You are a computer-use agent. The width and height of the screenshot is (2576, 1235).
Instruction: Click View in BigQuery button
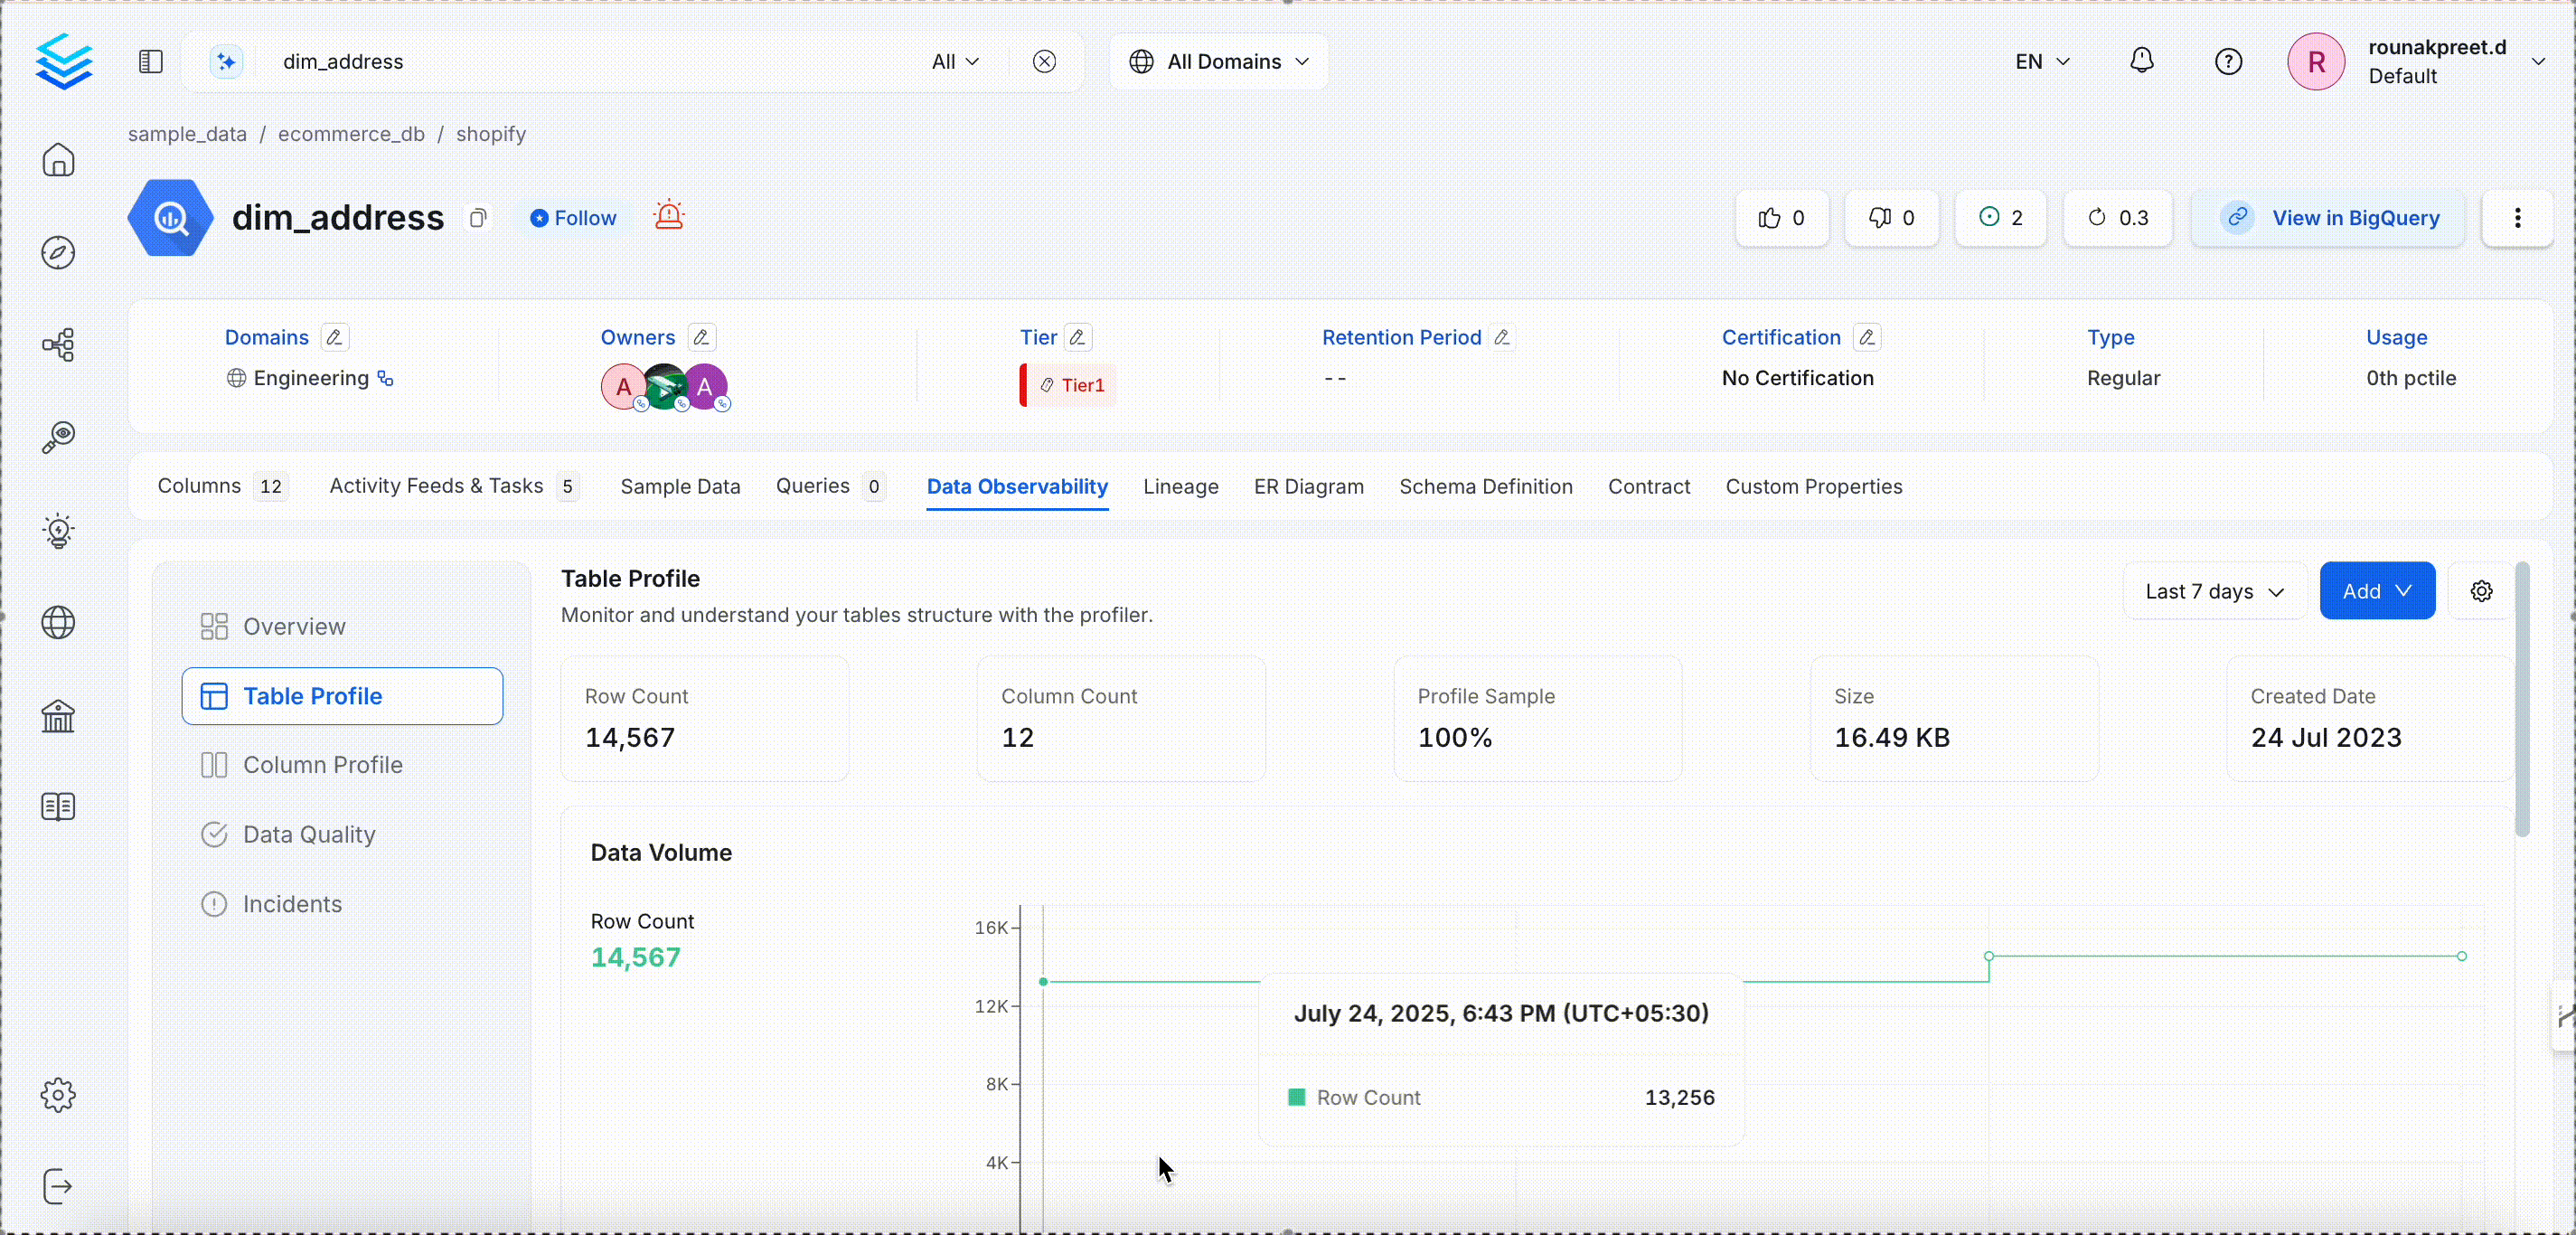tap(2329, 218)
